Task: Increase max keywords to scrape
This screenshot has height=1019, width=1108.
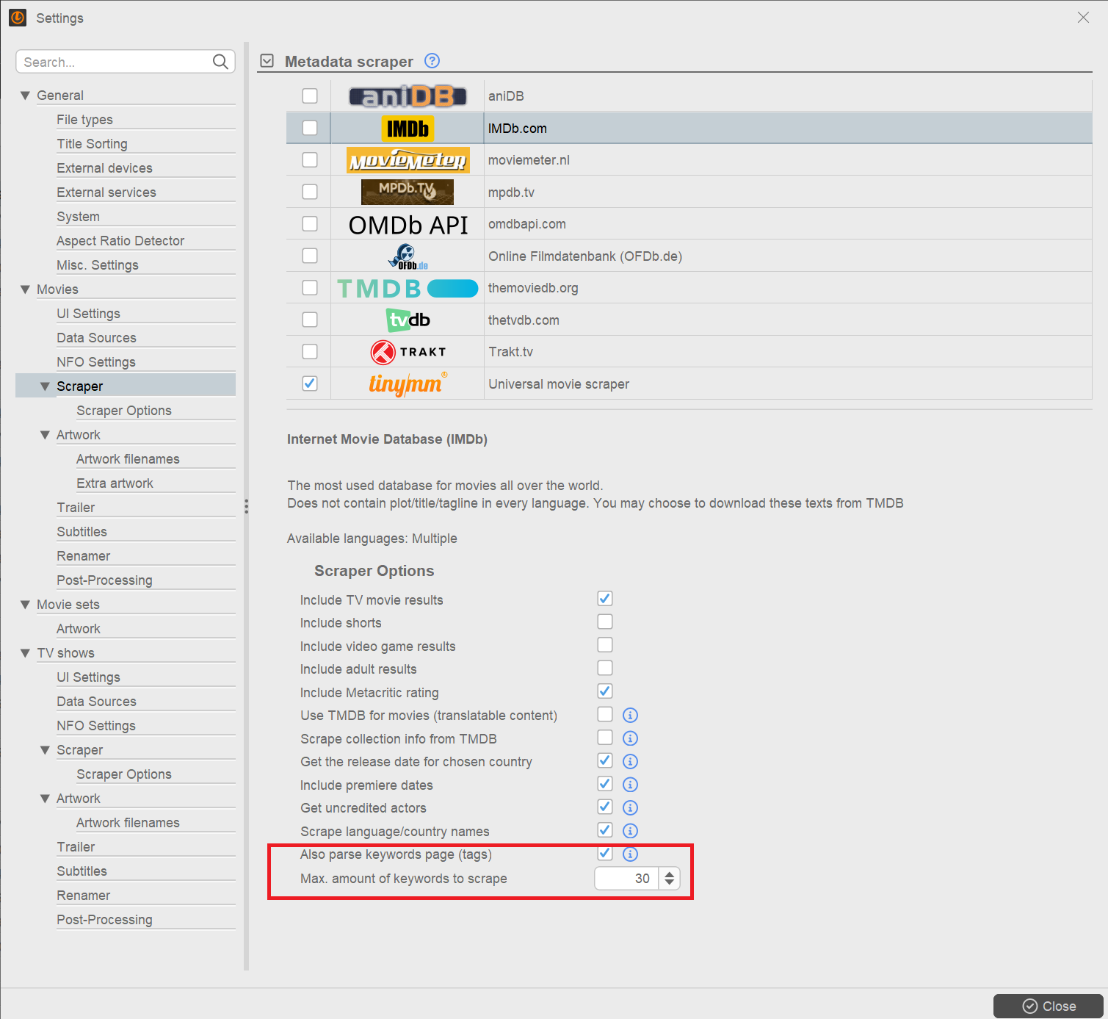Action: coord(670,874)
